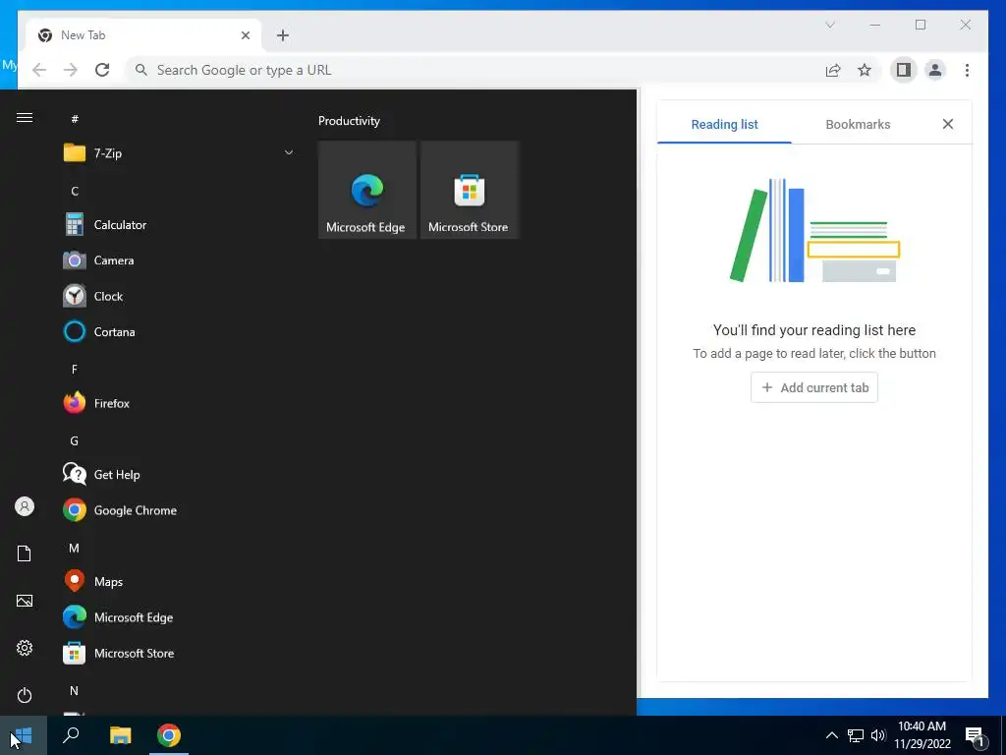Open the network icon in system tray
The height and width of the screenshot is (755, 1006).
coord(856,735)
